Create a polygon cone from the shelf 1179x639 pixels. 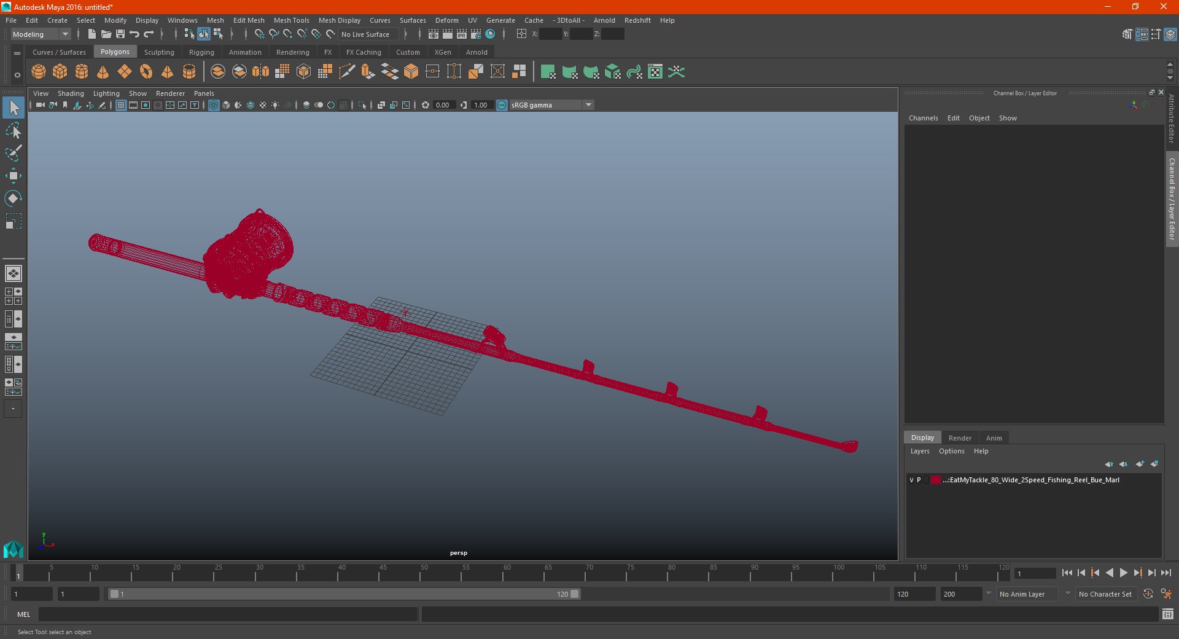coord(103,72)
